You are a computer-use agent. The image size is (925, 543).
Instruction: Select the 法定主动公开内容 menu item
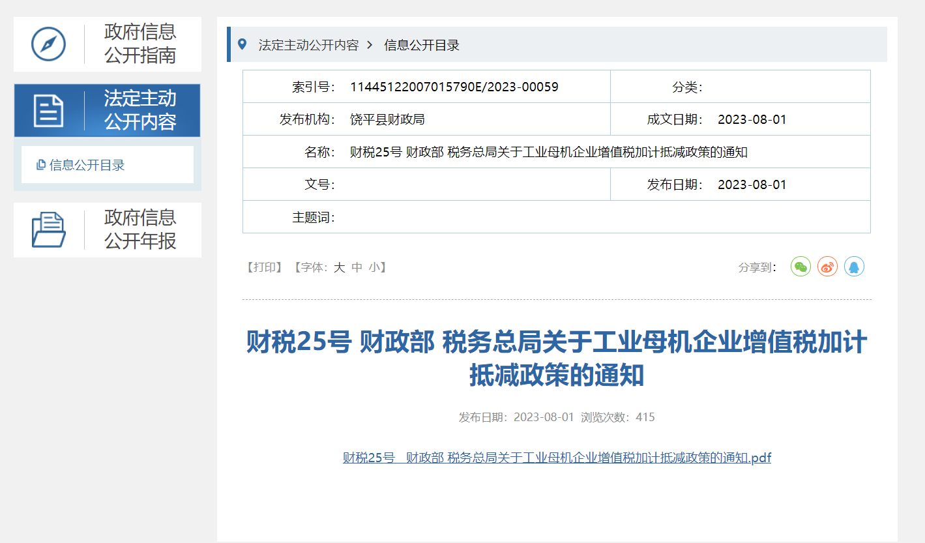pos(140,110)
